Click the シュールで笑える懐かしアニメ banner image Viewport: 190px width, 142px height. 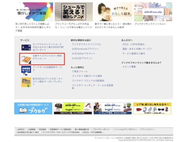74,12
